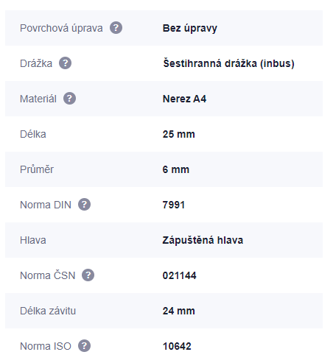Open the question mark next to Norma ČSN
The width and height of the screenshot is (333, 363).
88,275
